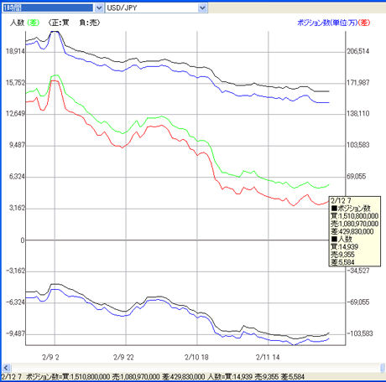Click the 人数 legend label

[x=17, y=23]
